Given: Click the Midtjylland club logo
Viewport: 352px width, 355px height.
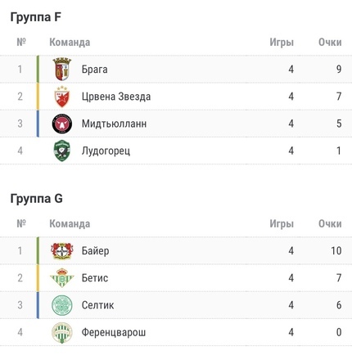Looking at the screenshot, I should 62,124.
